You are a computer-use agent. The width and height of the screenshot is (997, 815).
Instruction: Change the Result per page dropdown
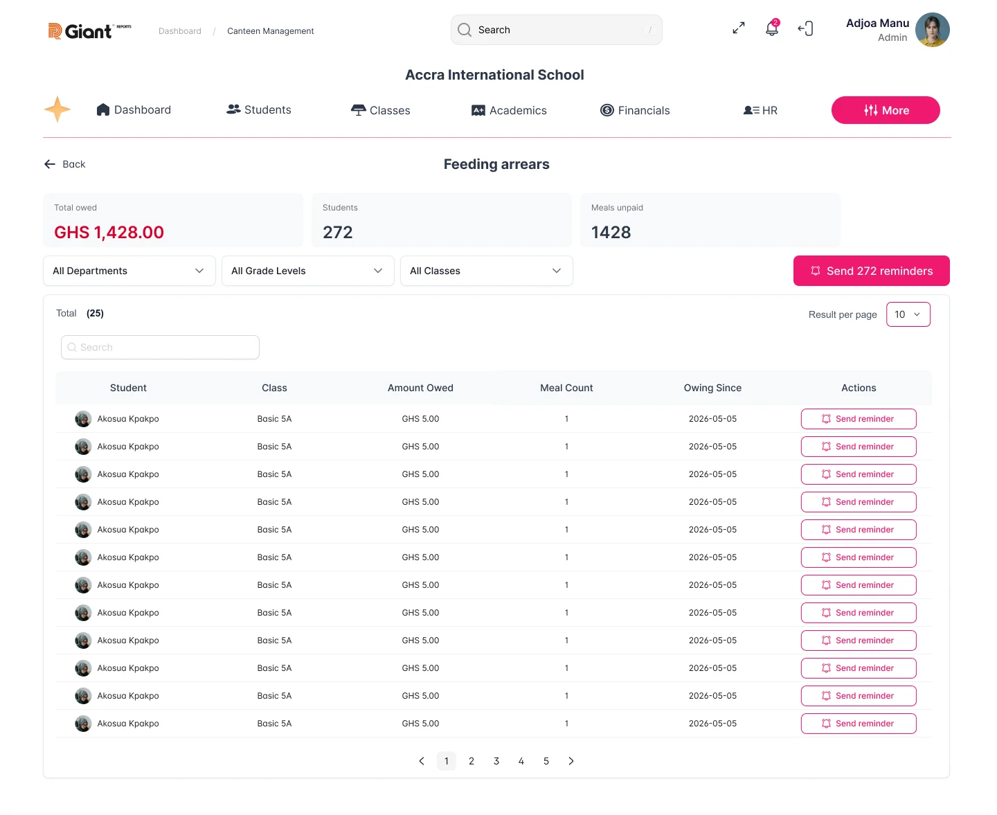908,314
